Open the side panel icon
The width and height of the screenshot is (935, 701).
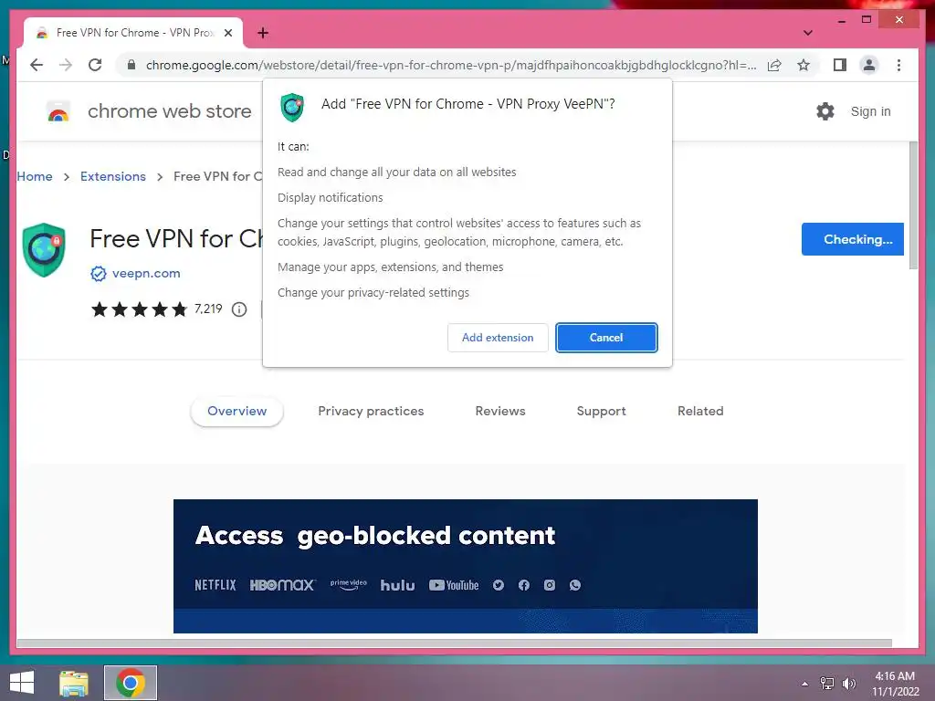tap(840, 65)
